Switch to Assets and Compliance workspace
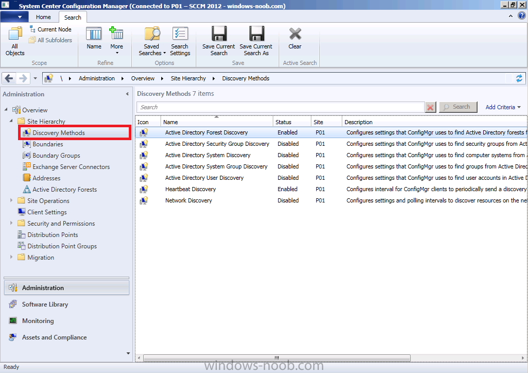This screenshot has width=528, height=373. pyautogui.click(x=66, y=337)
